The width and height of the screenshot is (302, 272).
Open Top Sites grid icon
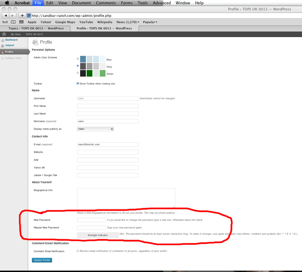21,22
